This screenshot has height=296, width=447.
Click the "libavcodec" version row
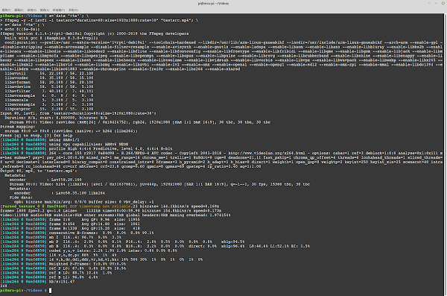(x=49, y=78)
